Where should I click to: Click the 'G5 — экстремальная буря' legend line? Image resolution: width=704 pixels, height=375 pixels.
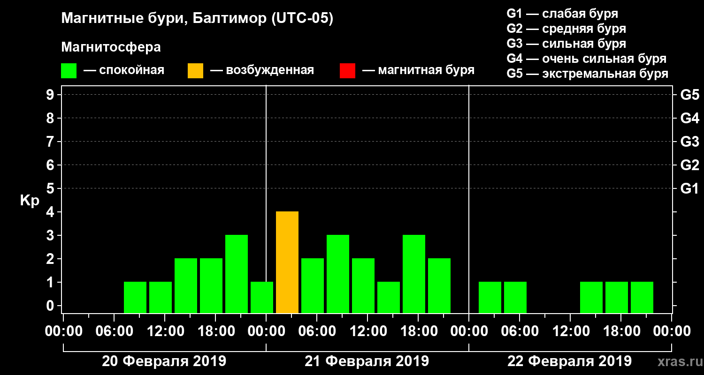587,74
